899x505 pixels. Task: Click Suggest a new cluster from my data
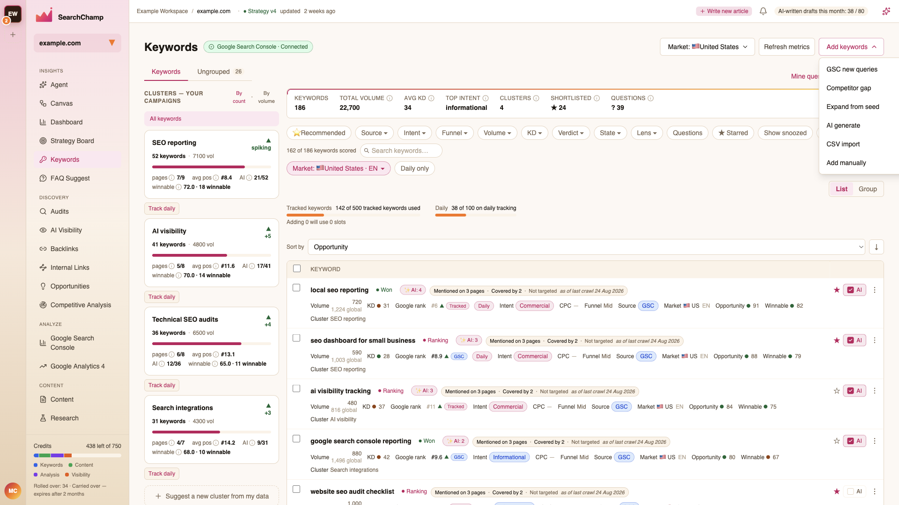212,496
